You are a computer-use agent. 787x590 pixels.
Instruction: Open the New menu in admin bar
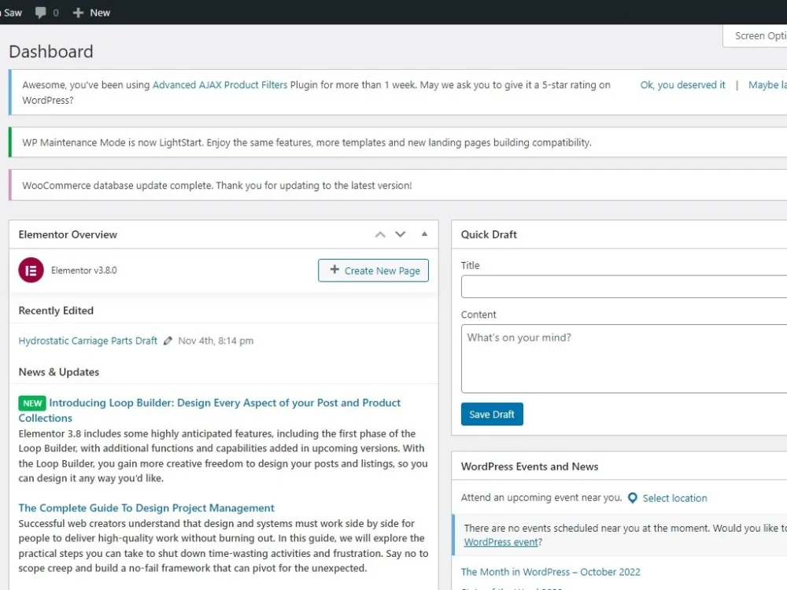pyautogui.click(x=91, y=13)
